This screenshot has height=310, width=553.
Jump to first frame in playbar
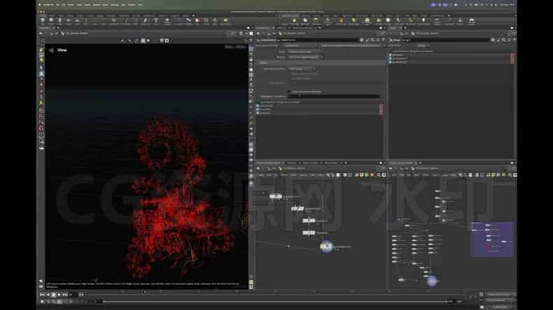[x=42, y=294]
